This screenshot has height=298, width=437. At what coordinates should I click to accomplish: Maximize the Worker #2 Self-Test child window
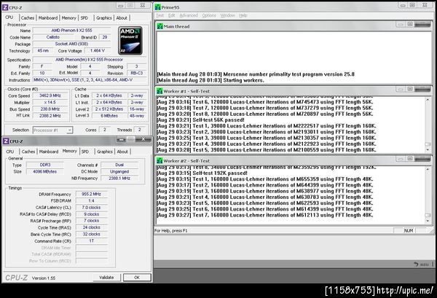(x=410, y=159)
